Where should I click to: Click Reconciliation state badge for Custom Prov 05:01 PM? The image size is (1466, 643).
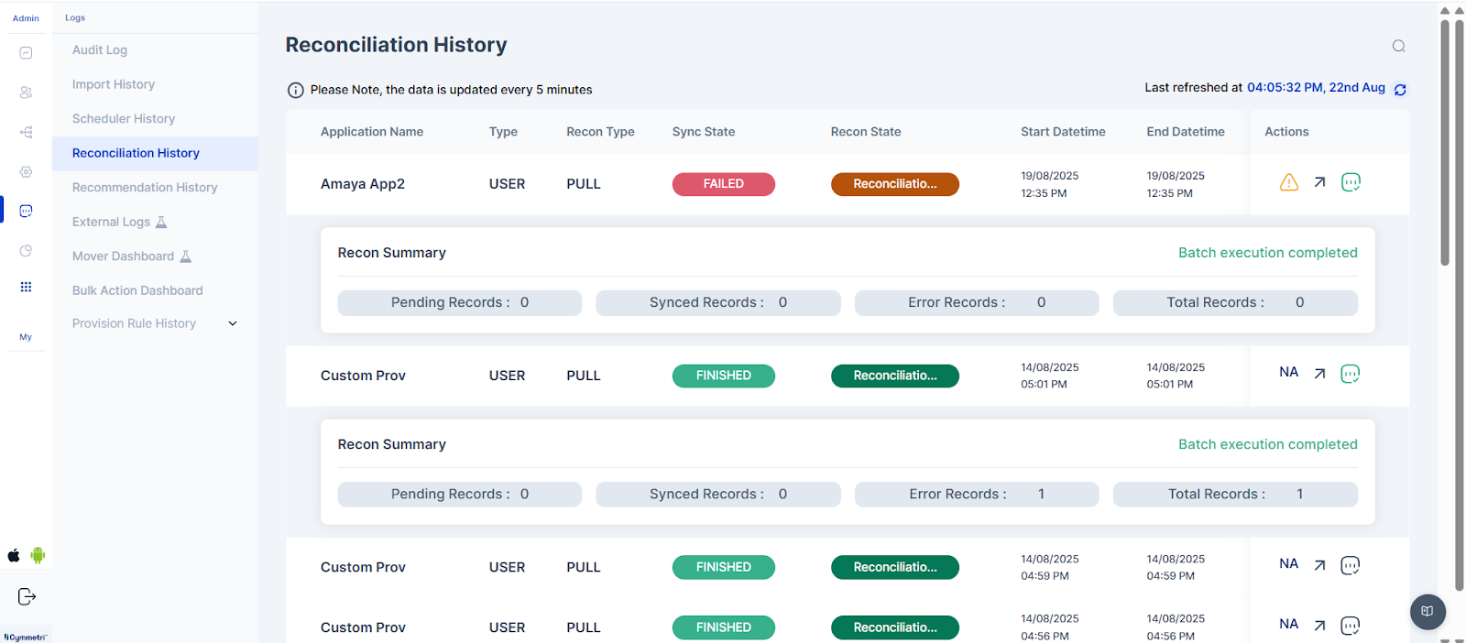point(895,376)
